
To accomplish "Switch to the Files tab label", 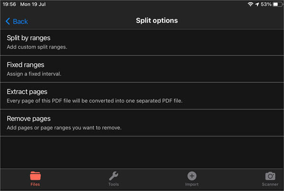I will [x=35, y=184].
